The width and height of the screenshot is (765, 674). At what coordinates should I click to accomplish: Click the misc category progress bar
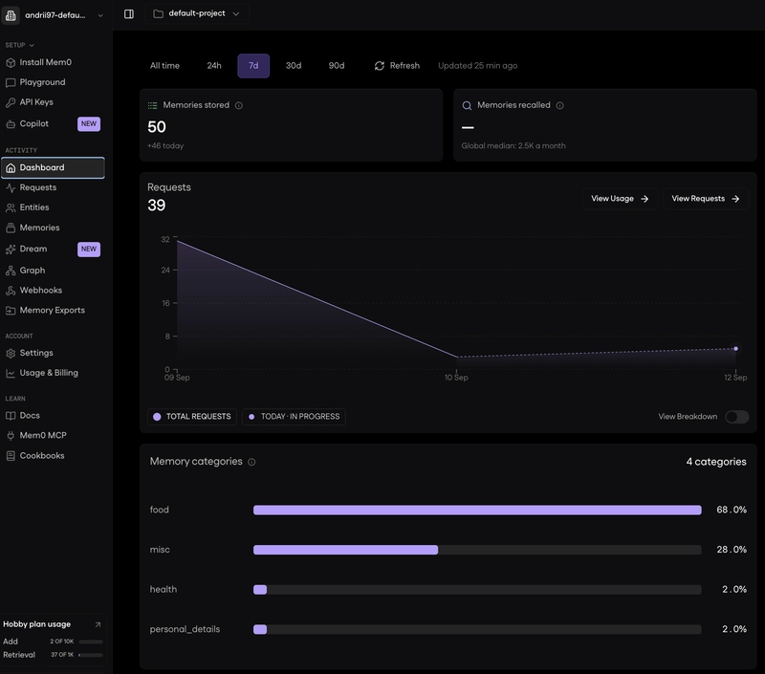point(477,550)
